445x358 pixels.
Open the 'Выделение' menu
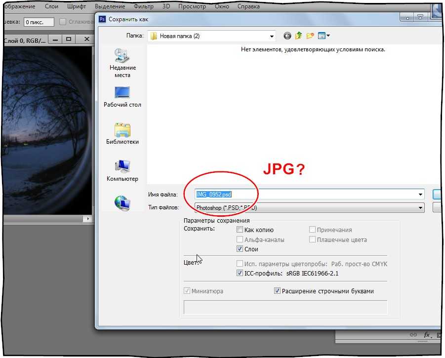coord(110,6)
